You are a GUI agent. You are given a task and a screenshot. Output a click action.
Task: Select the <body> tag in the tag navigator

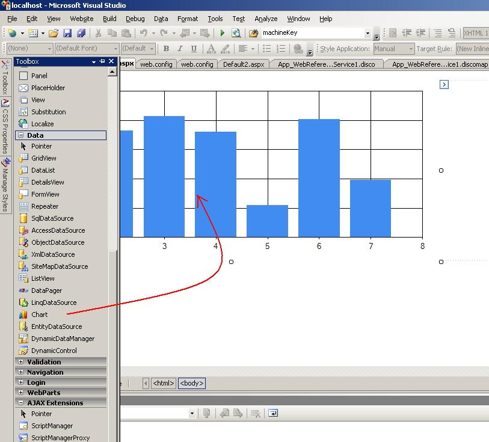192,383
